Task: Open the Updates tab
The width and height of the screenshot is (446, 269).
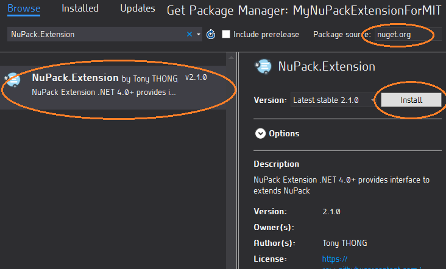Action: pos(138,9)
